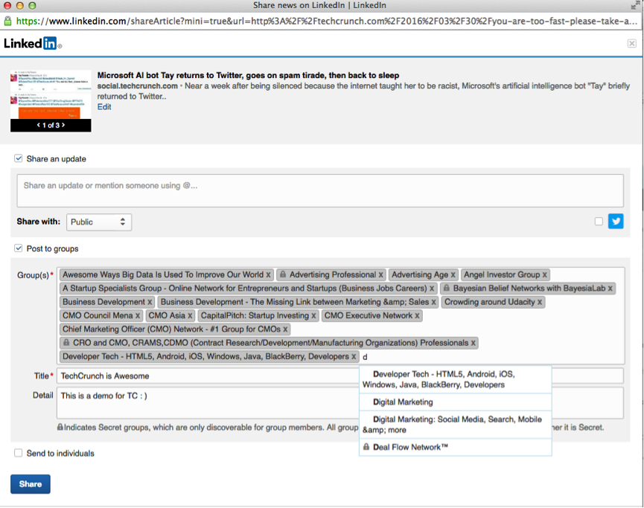Click the Secret groups lock note icon

(60, 427)
